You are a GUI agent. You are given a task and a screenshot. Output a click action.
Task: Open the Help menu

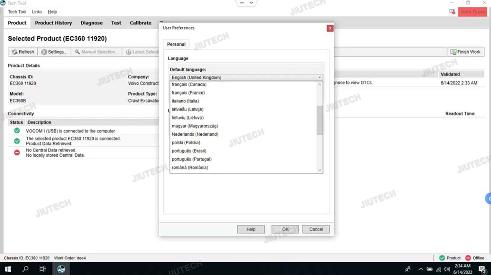click(52, 12)
